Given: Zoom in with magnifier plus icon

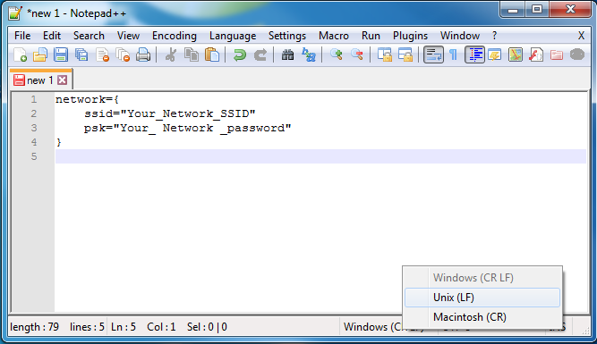Looking at the screenshot, I should point(337,55).
